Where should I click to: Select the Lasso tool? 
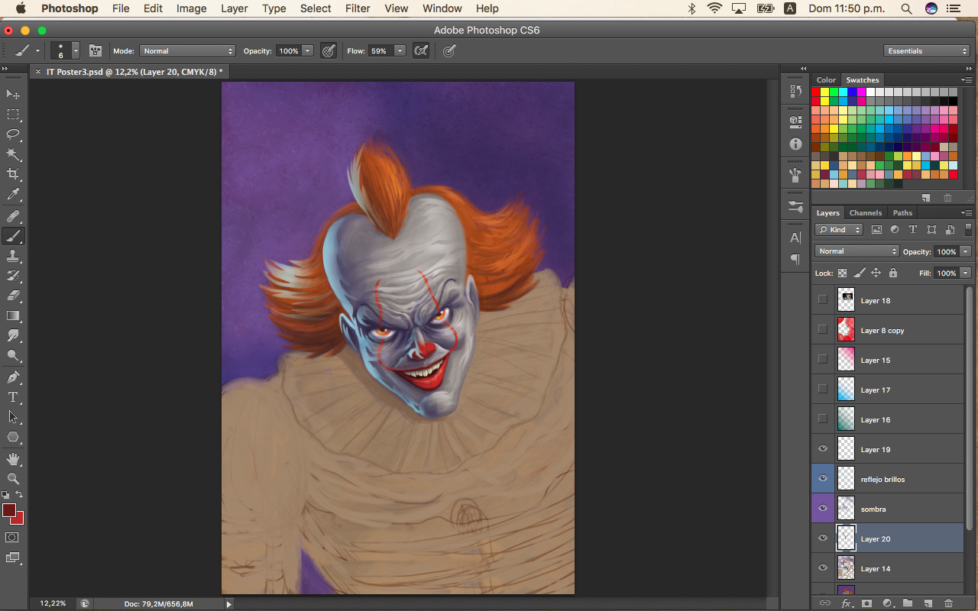point(13,134)
